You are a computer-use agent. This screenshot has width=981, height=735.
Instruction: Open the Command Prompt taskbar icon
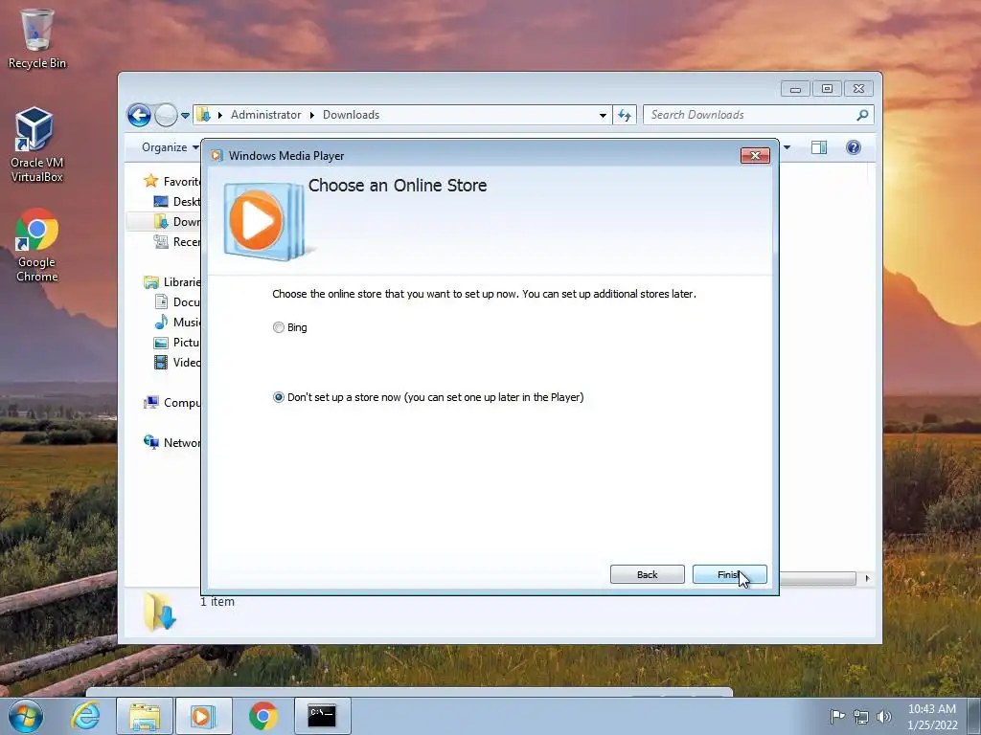(x=322, y=716)
